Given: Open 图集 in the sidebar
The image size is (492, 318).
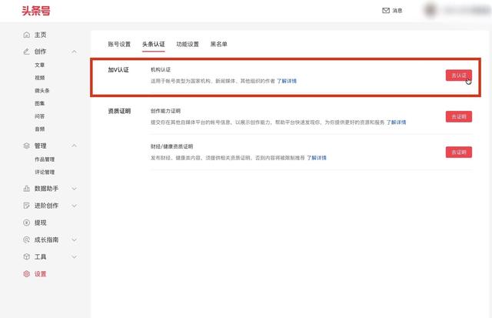Looking at the screenshot, I should tap(39, 103).
